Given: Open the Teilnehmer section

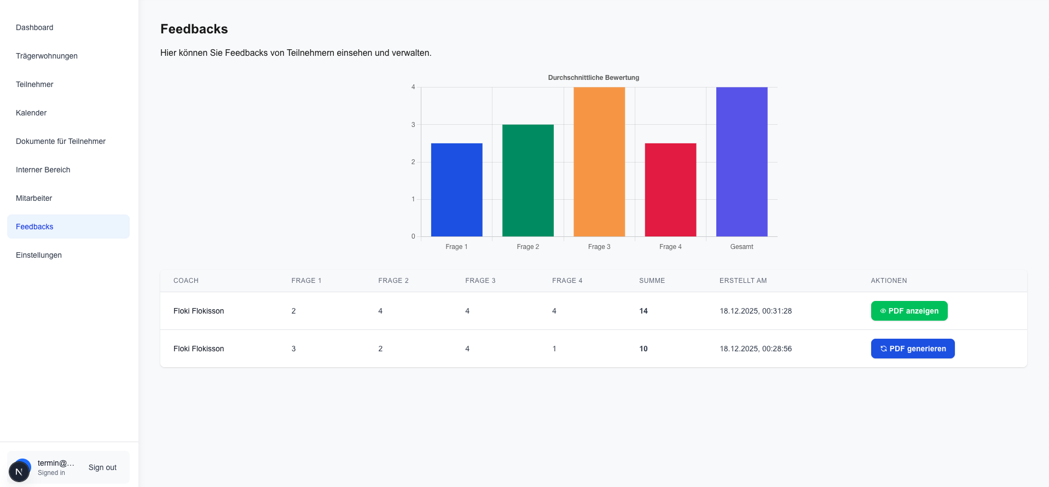Looking at the screenshot, I should (34, 84).
